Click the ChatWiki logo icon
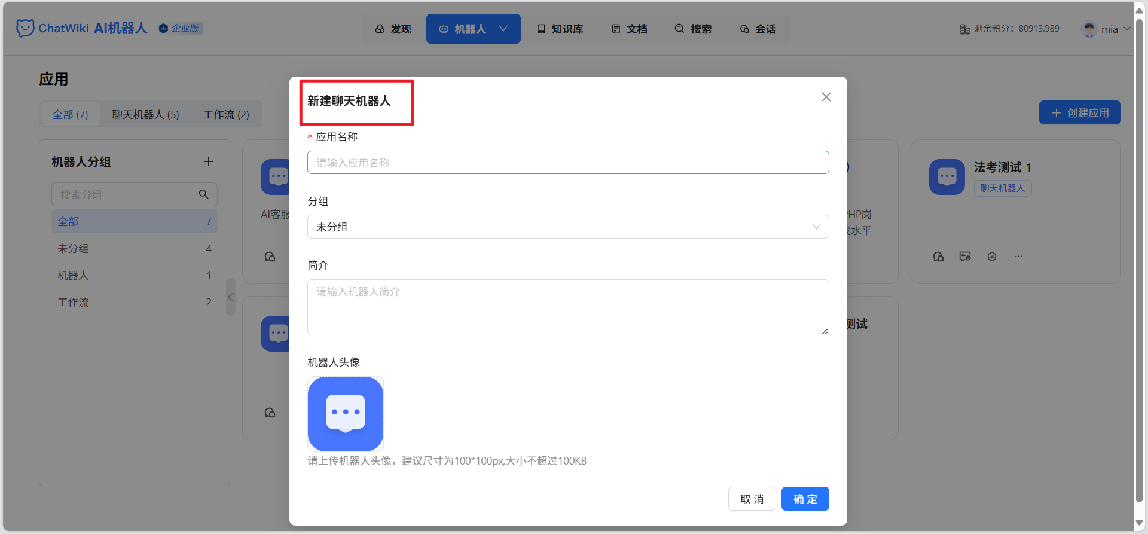Screen dimensions: 1148x534 coord(25,28)
